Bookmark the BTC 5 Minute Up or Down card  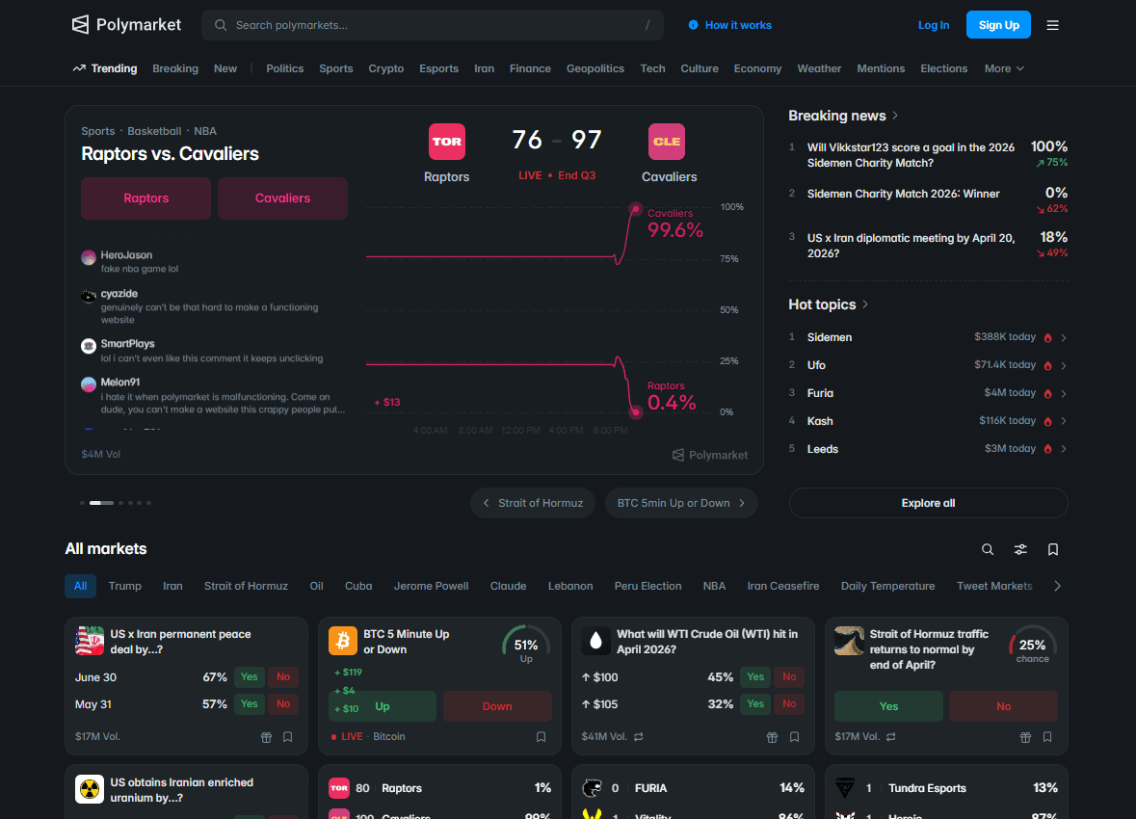pos(541,737)
